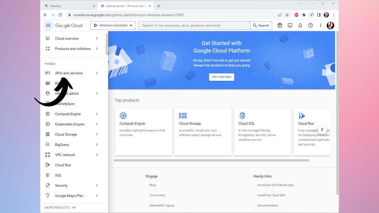Select the Getting started browser tab
Screen dimensions: 379x213
tap(126, 6)
